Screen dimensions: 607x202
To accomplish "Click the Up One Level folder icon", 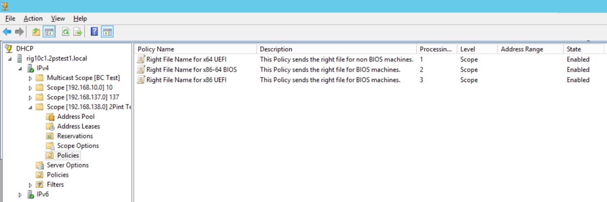I will pyautogui.click(x=36, y=32).
